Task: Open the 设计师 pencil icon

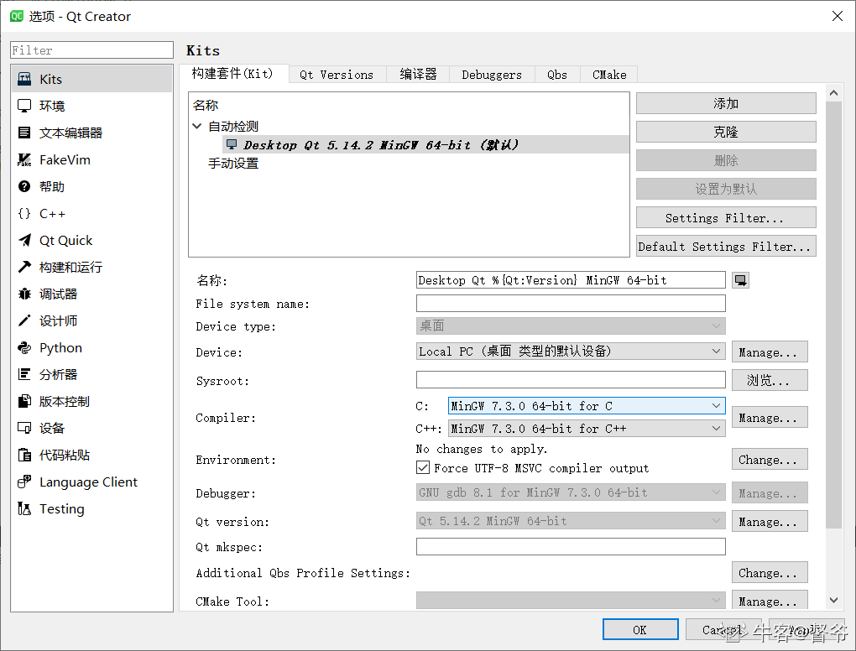Action: point(24,320)
